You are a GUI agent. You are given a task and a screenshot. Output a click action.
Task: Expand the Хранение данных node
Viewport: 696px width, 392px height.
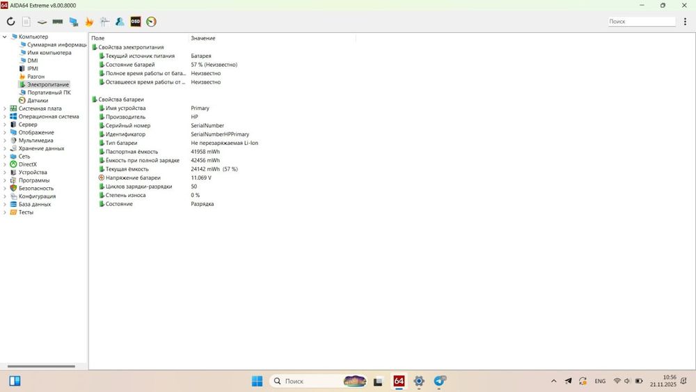tap(4, 149)
